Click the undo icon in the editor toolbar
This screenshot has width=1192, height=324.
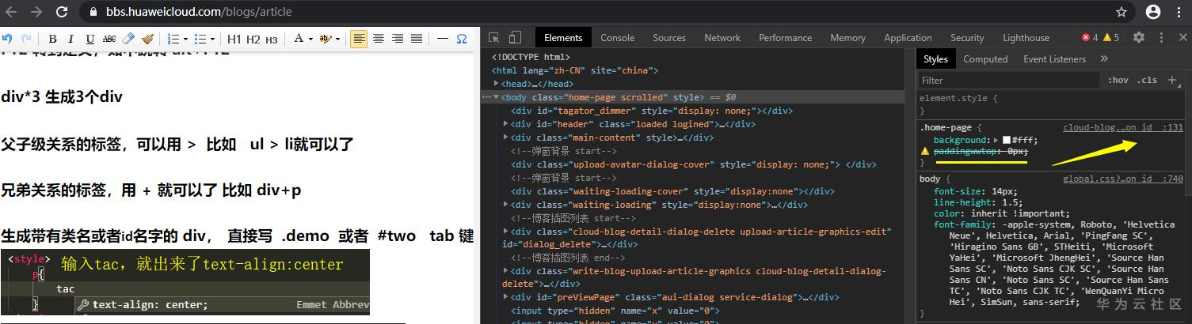click(7, 39)
